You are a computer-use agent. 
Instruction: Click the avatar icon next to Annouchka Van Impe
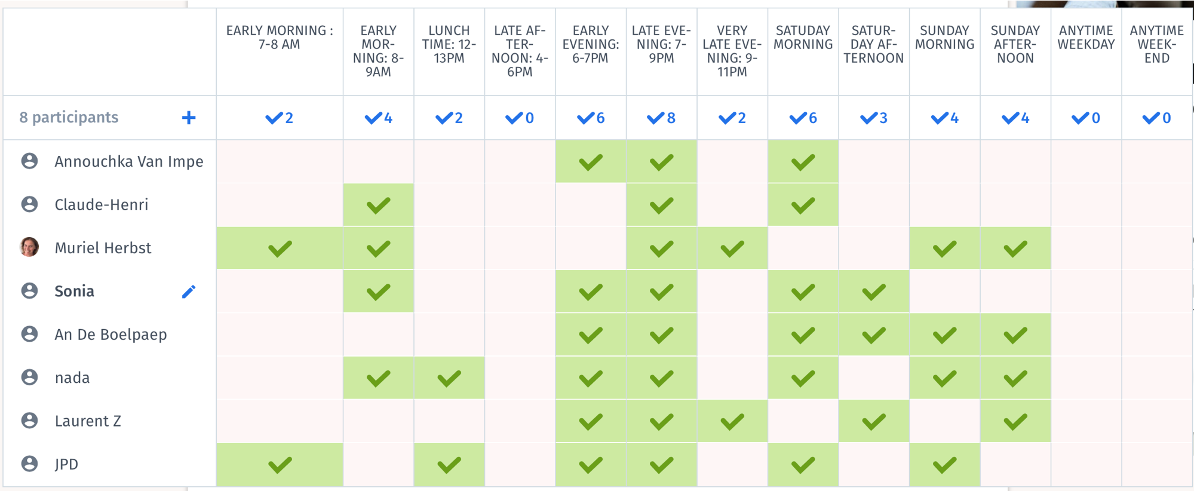(29, 161)
